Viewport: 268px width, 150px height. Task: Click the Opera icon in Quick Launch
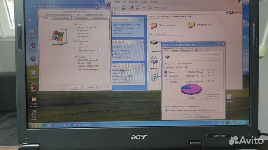point(52,125)
